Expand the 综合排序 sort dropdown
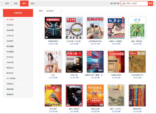 tap(54, 11)
